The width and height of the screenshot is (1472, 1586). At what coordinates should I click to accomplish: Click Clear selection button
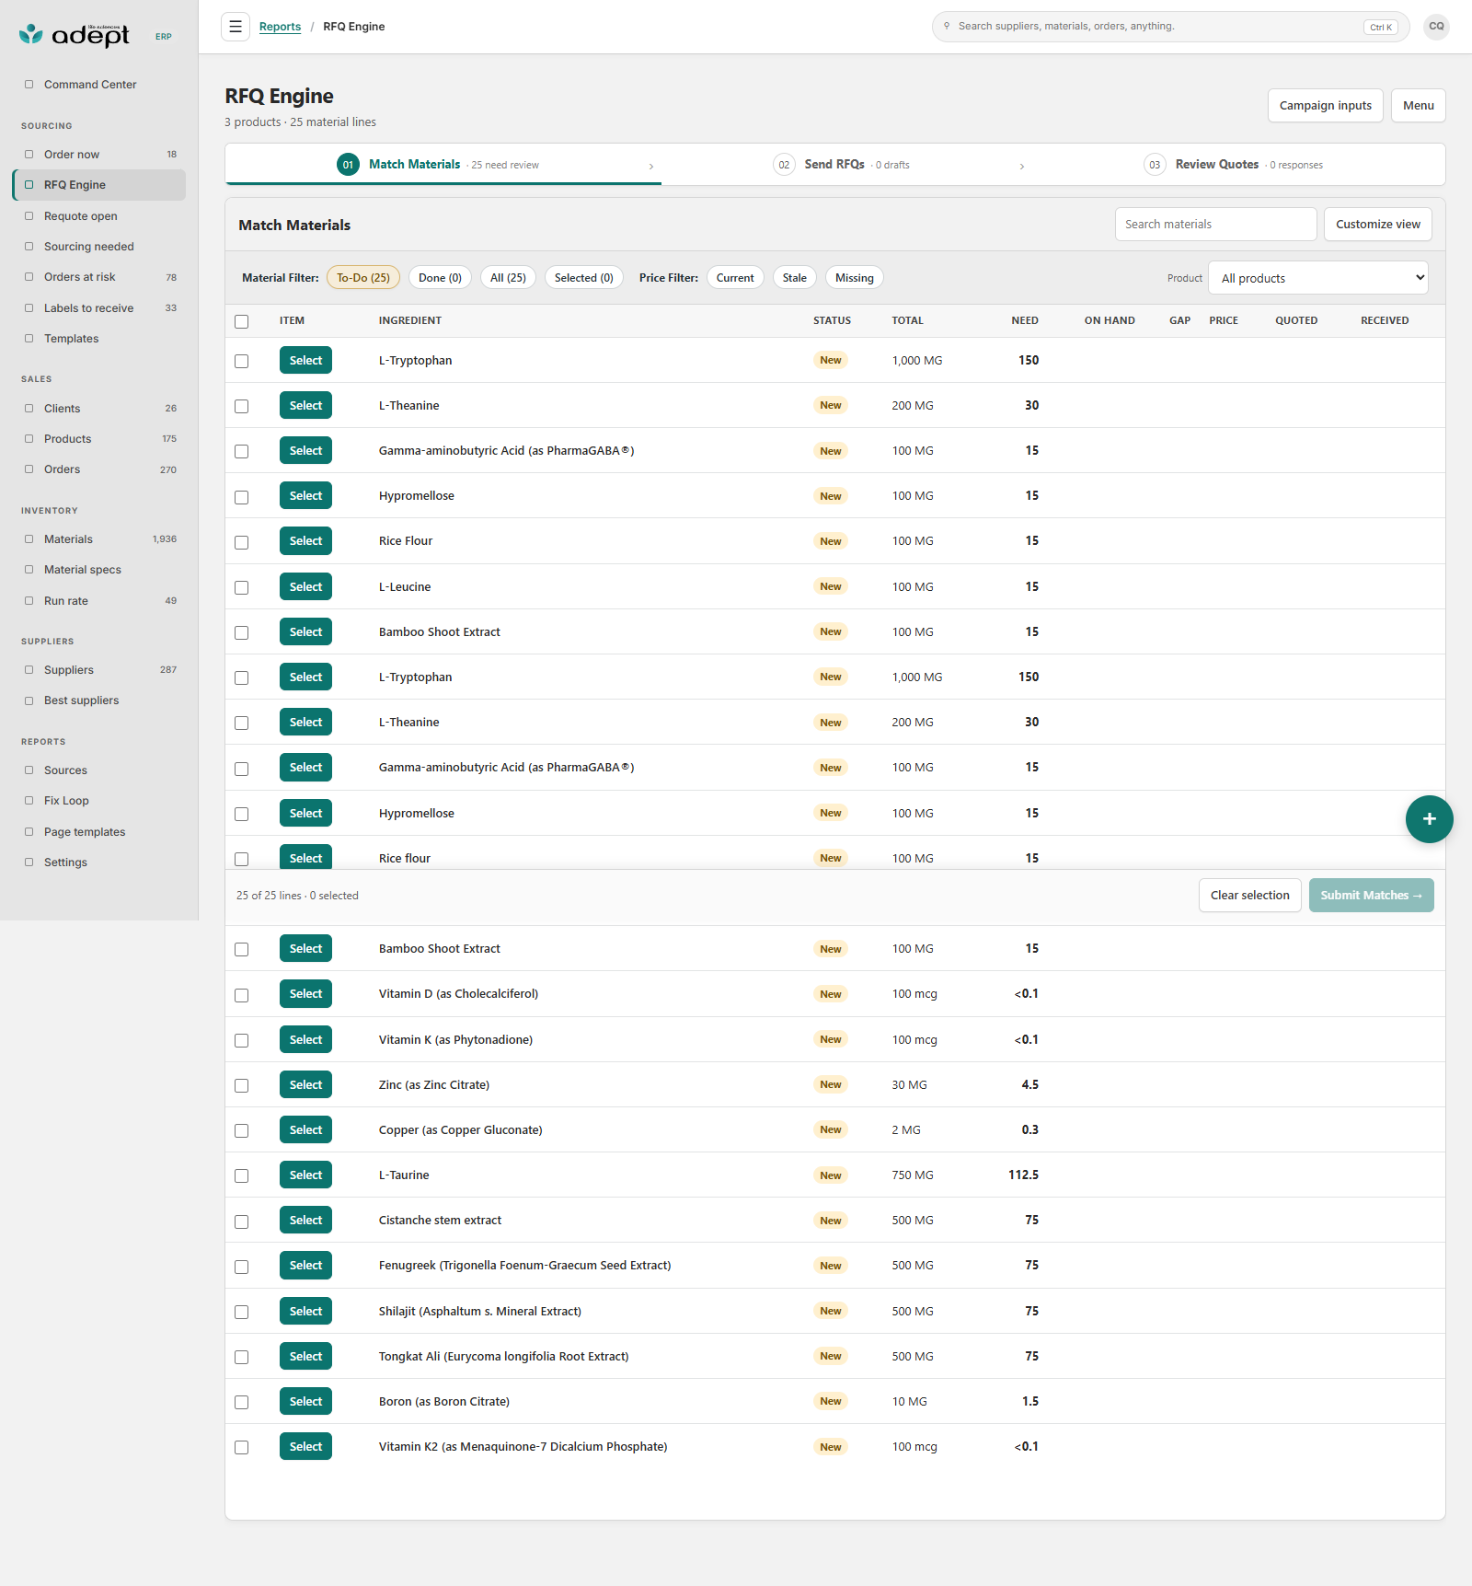1249,896
